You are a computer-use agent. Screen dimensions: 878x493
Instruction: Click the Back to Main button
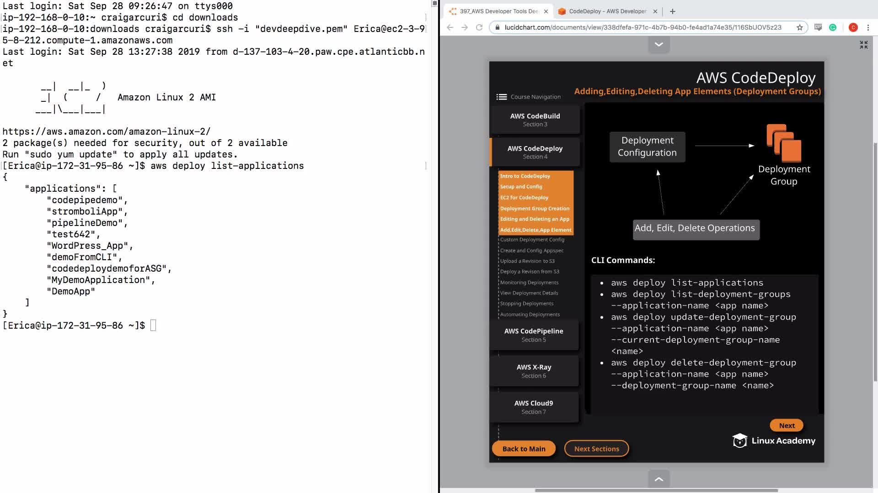pos(524,449)
